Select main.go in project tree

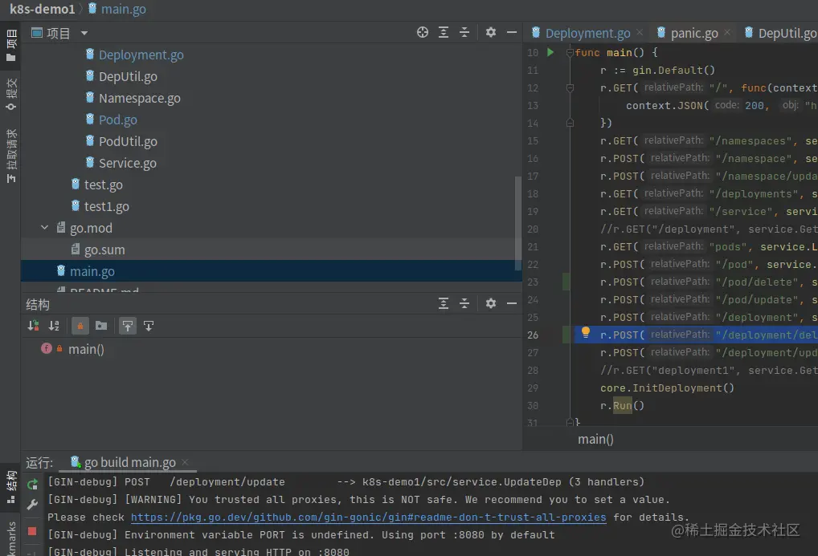point(92,271)
